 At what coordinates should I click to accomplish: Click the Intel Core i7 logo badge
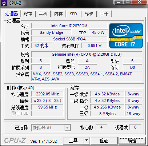(126, 36)
